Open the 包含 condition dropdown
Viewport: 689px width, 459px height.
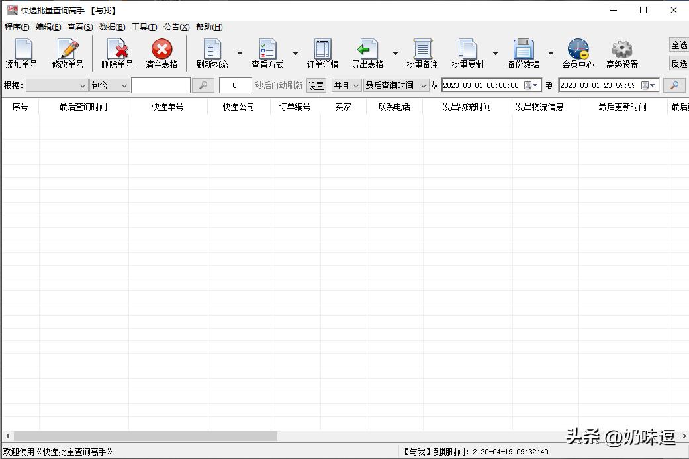(x=109, y=85)
